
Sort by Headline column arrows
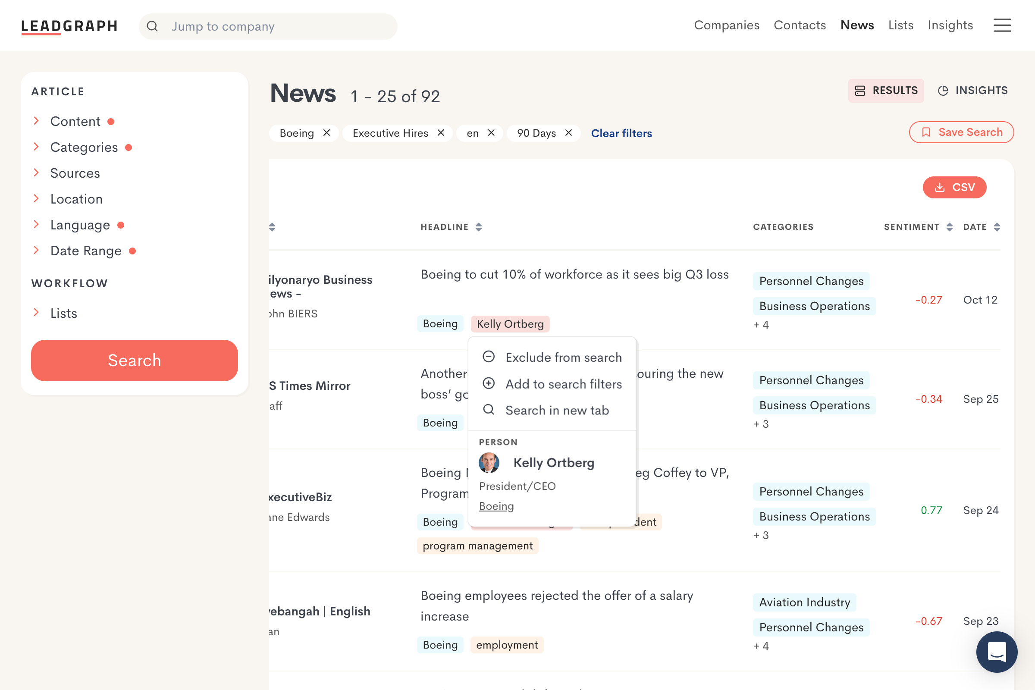479,227
